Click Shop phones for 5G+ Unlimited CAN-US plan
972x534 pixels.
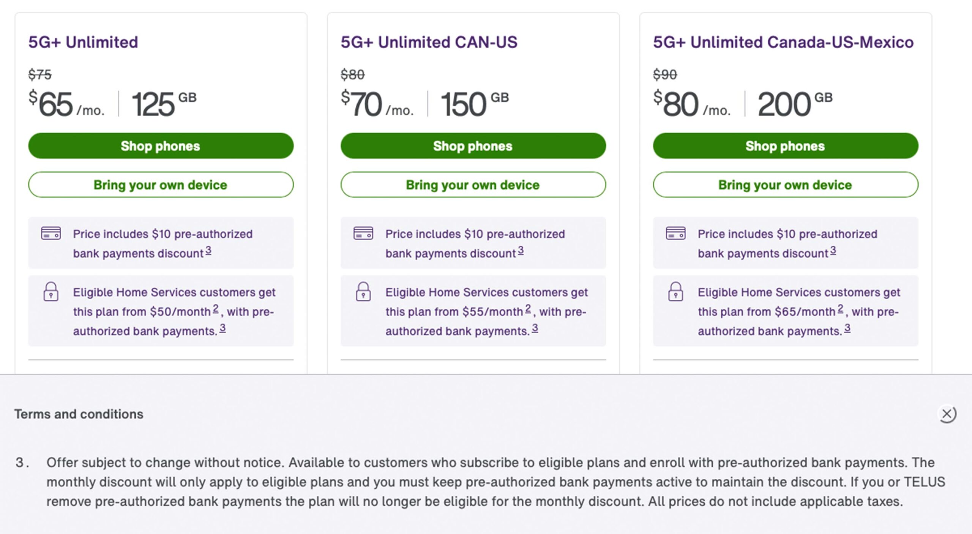tap(473, 145)
